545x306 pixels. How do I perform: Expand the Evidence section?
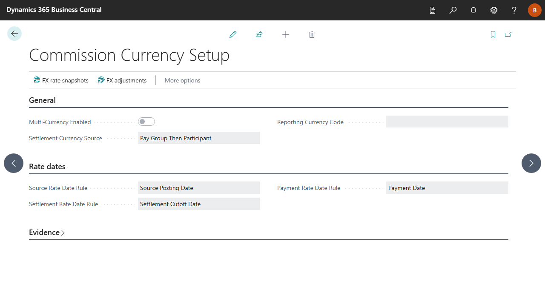[47, 232]
